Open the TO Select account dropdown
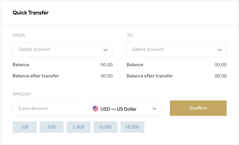Image resolution: width=239 pixels, height=145 pixels. click(x=176, y=49)
